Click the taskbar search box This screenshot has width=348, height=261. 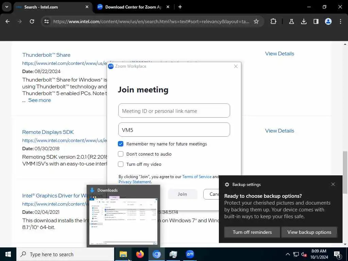point(65,254)
